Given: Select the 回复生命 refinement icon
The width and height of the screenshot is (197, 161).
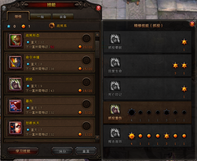Looking at the screenshot, I should coord(115,62).
